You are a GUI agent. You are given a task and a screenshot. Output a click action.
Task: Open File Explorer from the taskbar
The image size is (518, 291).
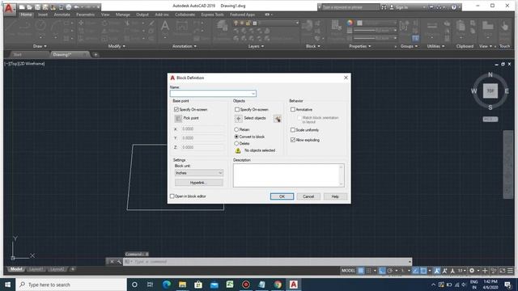[x=182, y=285]
